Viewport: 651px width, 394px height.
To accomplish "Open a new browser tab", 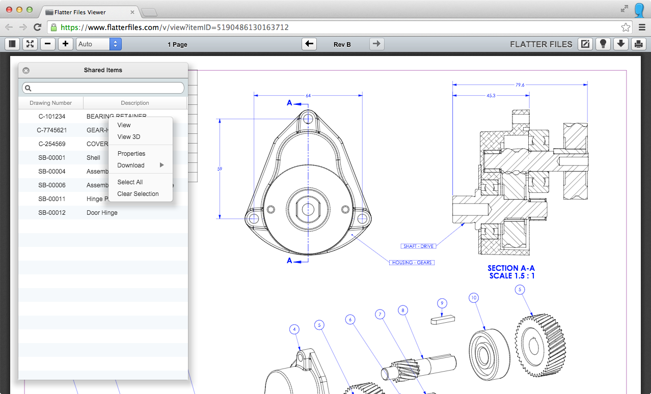I will pos(149,12).
